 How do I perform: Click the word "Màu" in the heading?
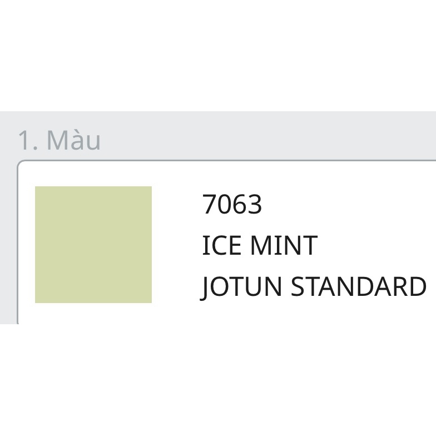73,140
